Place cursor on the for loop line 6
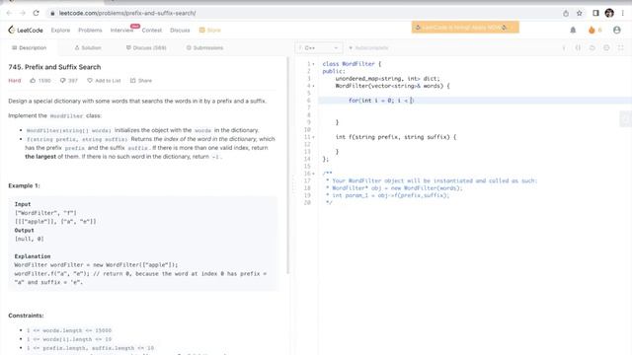The height and width of the screenshot is (355, 632). 475,101
